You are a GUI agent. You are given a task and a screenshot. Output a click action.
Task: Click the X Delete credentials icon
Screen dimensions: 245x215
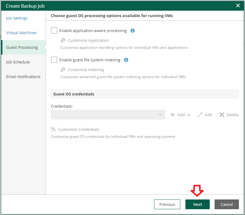[x=222, y=115]
